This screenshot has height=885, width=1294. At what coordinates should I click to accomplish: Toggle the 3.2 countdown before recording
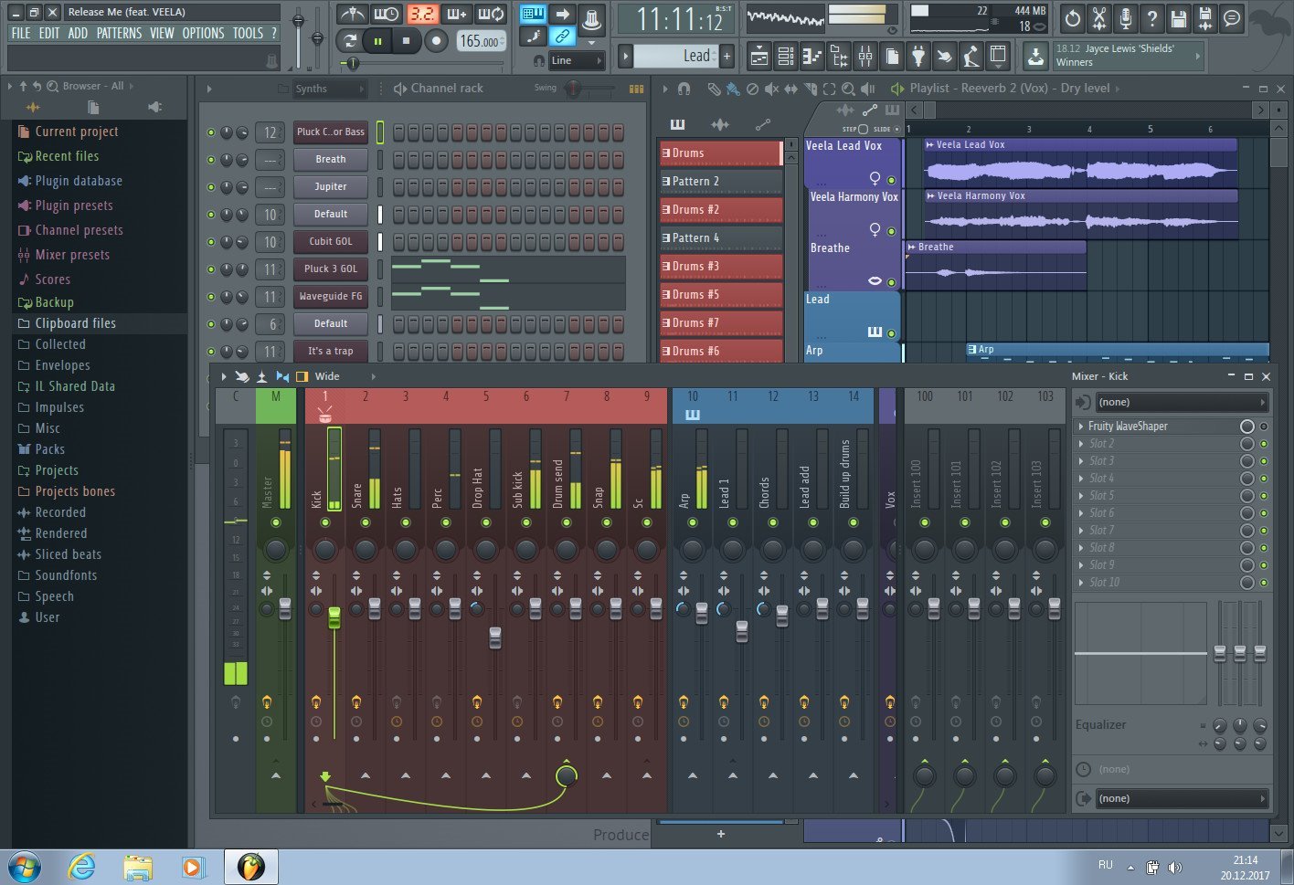[422, 15]
